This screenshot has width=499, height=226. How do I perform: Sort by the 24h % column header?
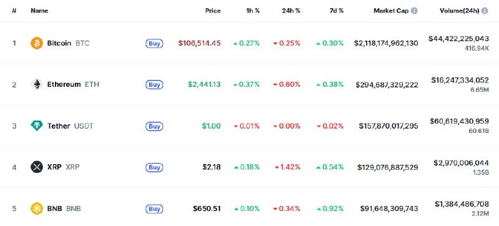(x=290, y=11)
